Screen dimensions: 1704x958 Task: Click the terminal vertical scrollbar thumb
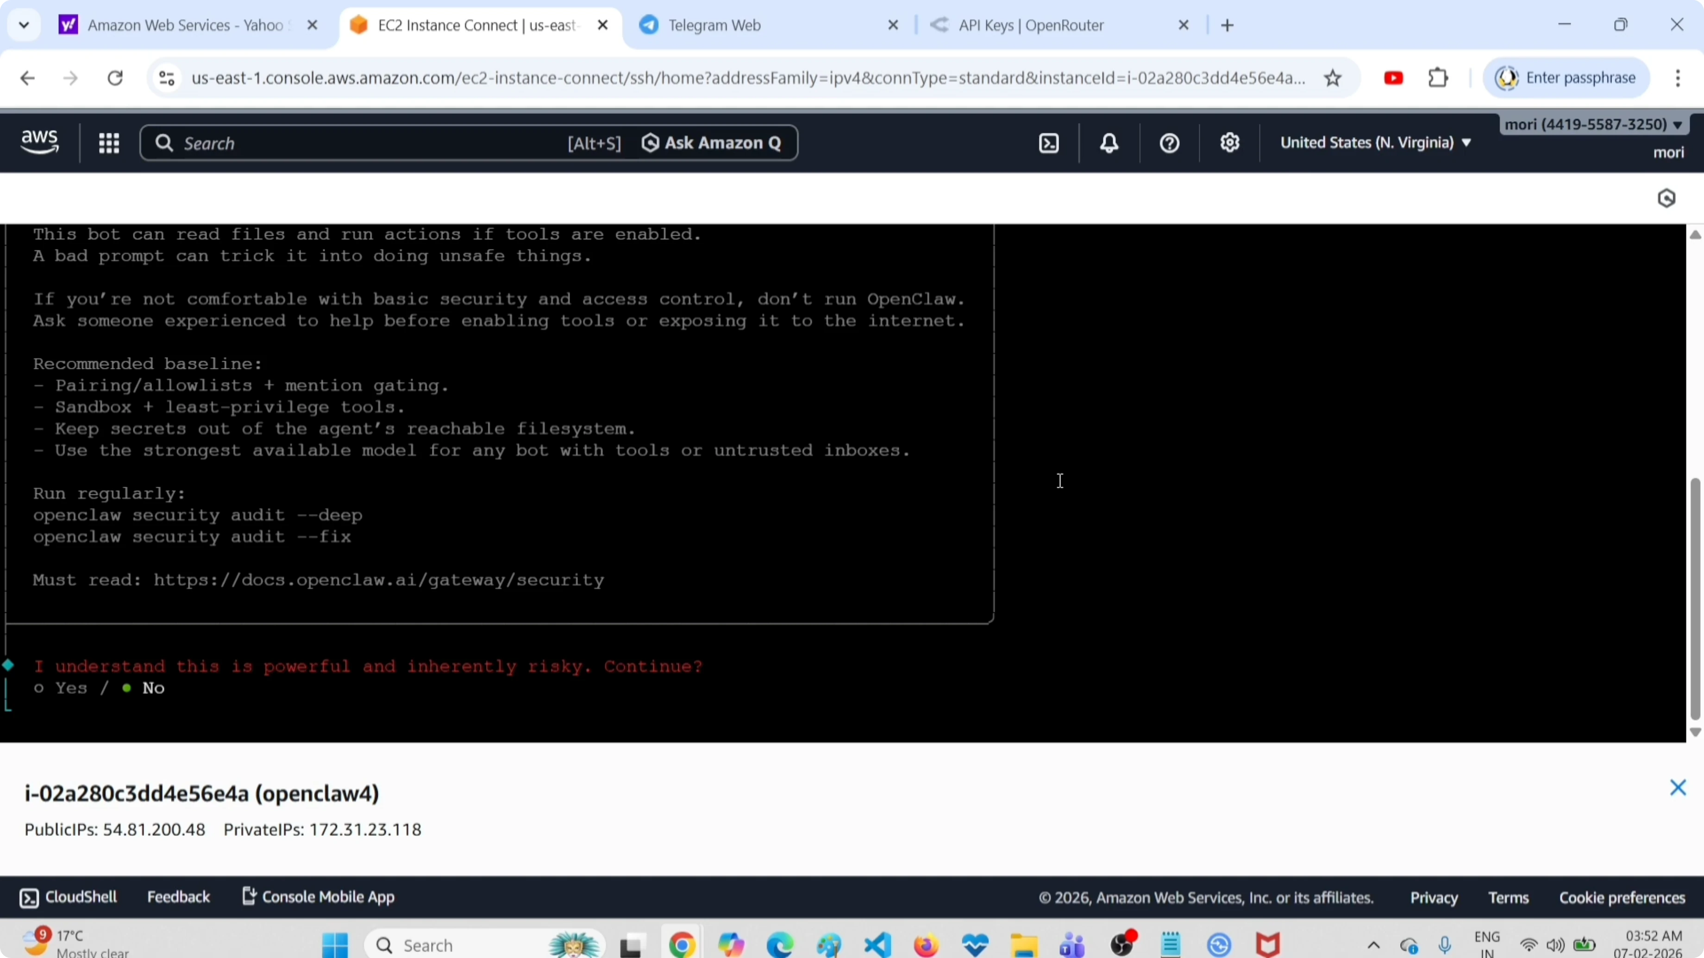1695,598
